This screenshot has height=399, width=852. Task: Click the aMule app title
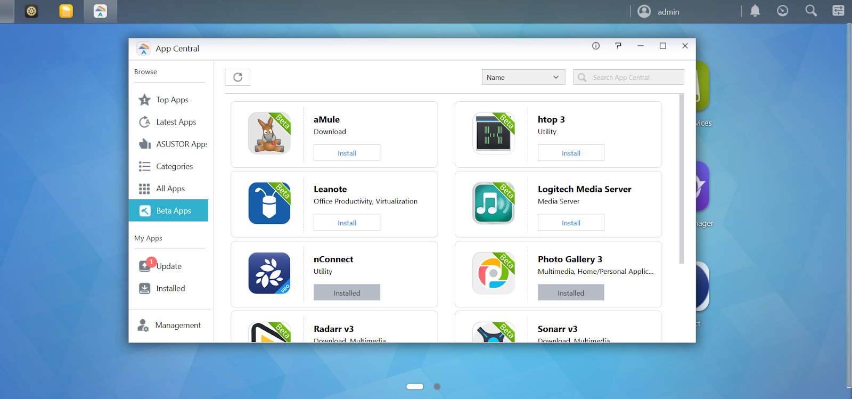click(326, 119)
